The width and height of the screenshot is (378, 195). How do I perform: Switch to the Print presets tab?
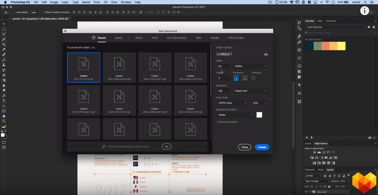tap(155, 38)
